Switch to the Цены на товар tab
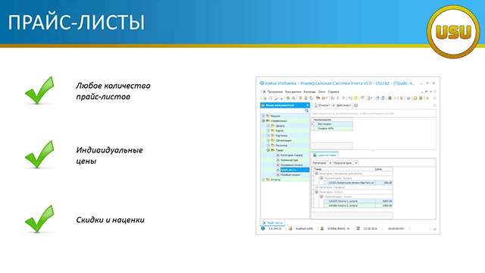 pos(325,155)
